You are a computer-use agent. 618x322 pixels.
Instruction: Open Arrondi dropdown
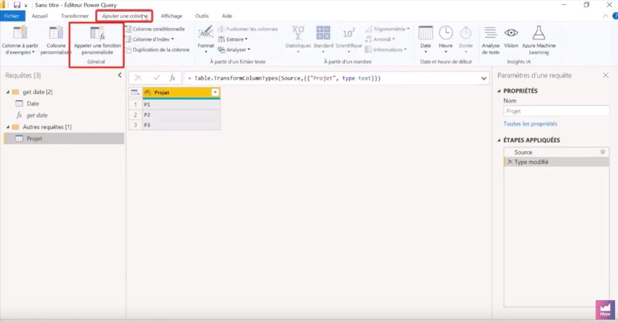pos(380,39)
